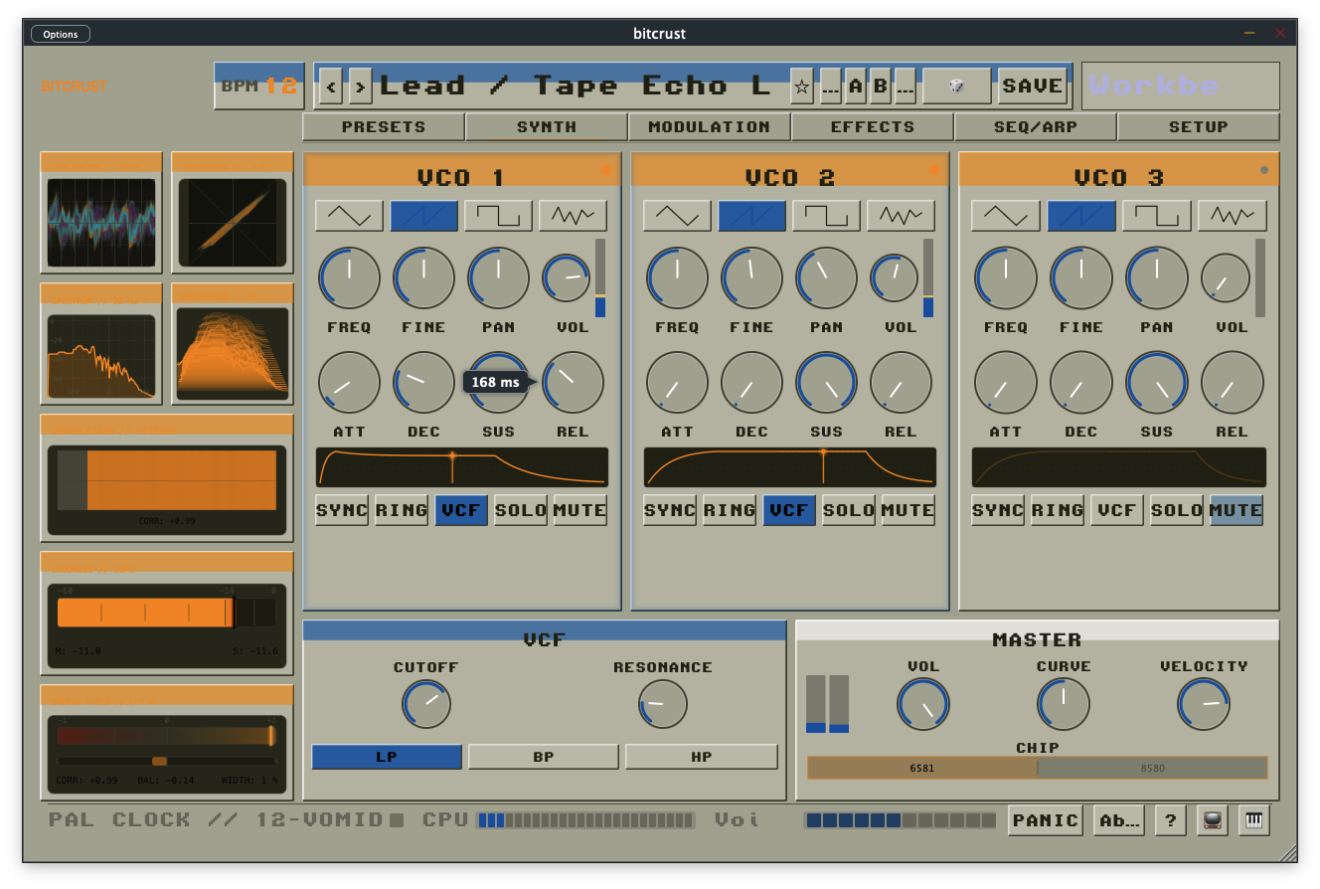Enable SYNC on VCO 1
Image resolution: width=1320 pixels, height=889 pixels.
click(x=342, y=509)
